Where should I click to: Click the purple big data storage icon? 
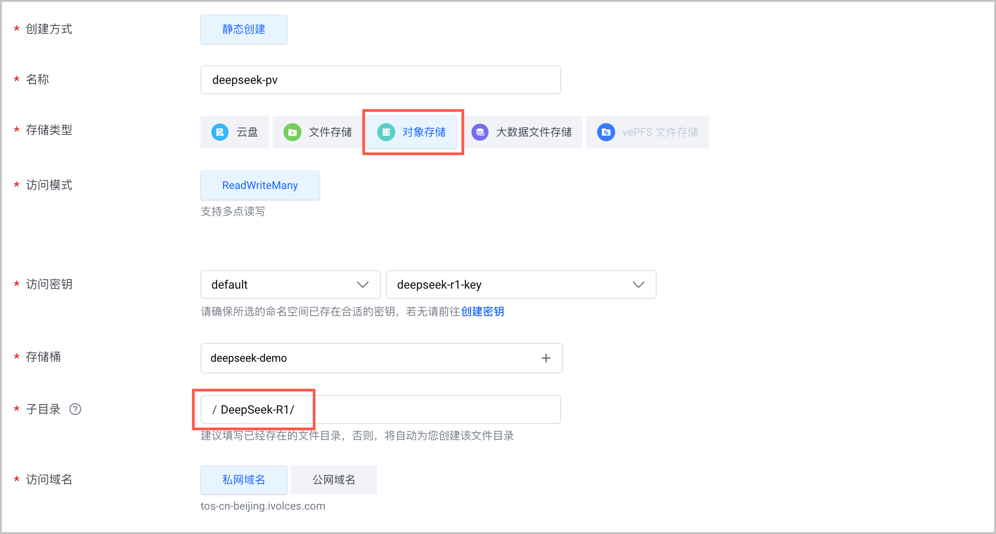tap(480, 132)
